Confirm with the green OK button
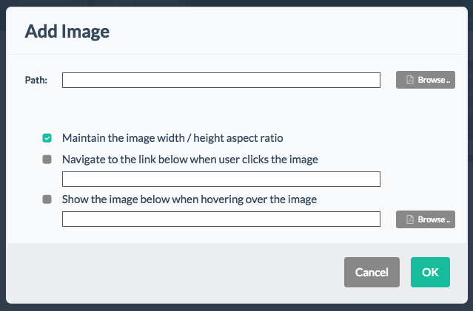Viewport: 473px width, 311px height. [430, 272]
